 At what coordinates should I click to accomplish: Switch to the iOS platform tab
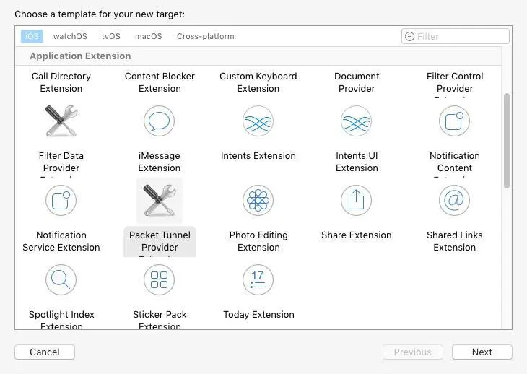coord(32,36)
